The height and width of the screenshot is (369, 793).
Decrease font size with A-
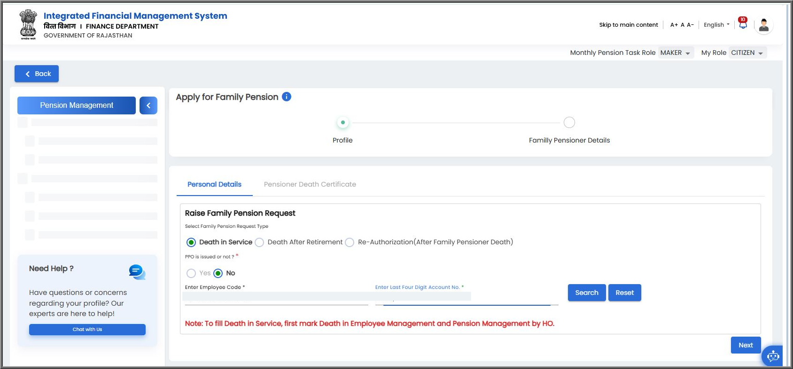click(690, 25)
